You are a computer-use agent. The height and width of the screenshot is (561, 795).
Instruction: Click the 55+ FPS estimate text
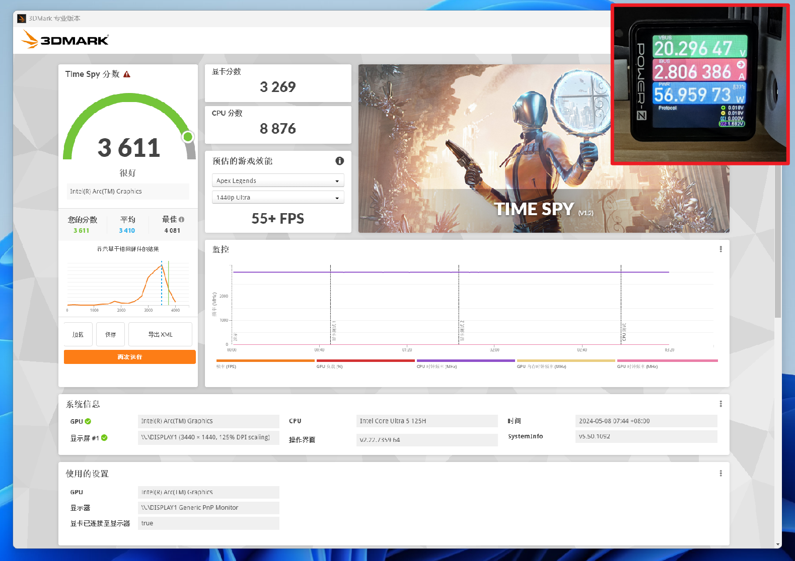(278, 219)
